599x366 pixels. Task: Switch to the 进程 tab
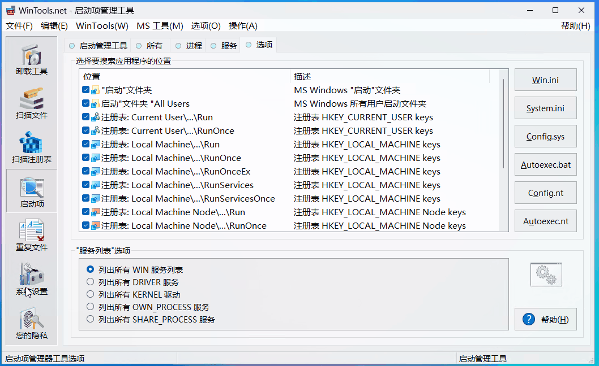point(189,46)
